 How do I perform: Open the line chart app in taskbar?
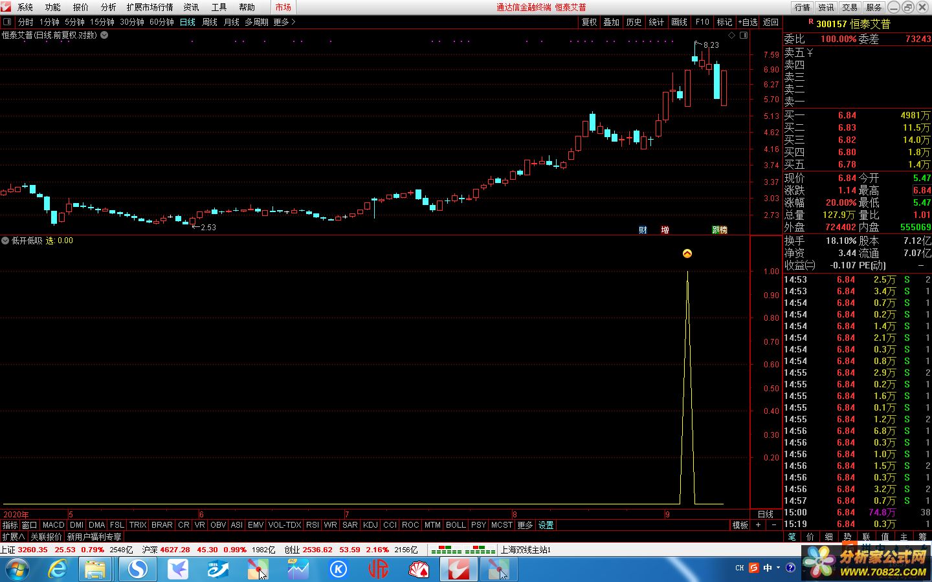tap(298, 569)
